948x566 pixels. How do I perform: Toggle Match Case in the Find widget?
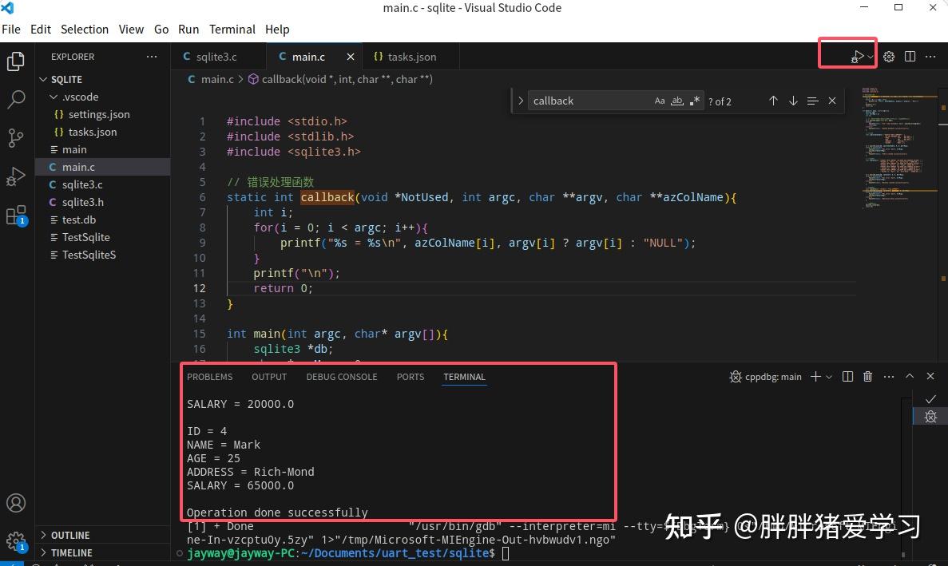click(659, 101)
